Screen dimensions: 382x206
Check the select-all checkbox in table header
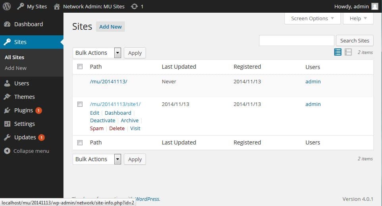click(80, 67)
